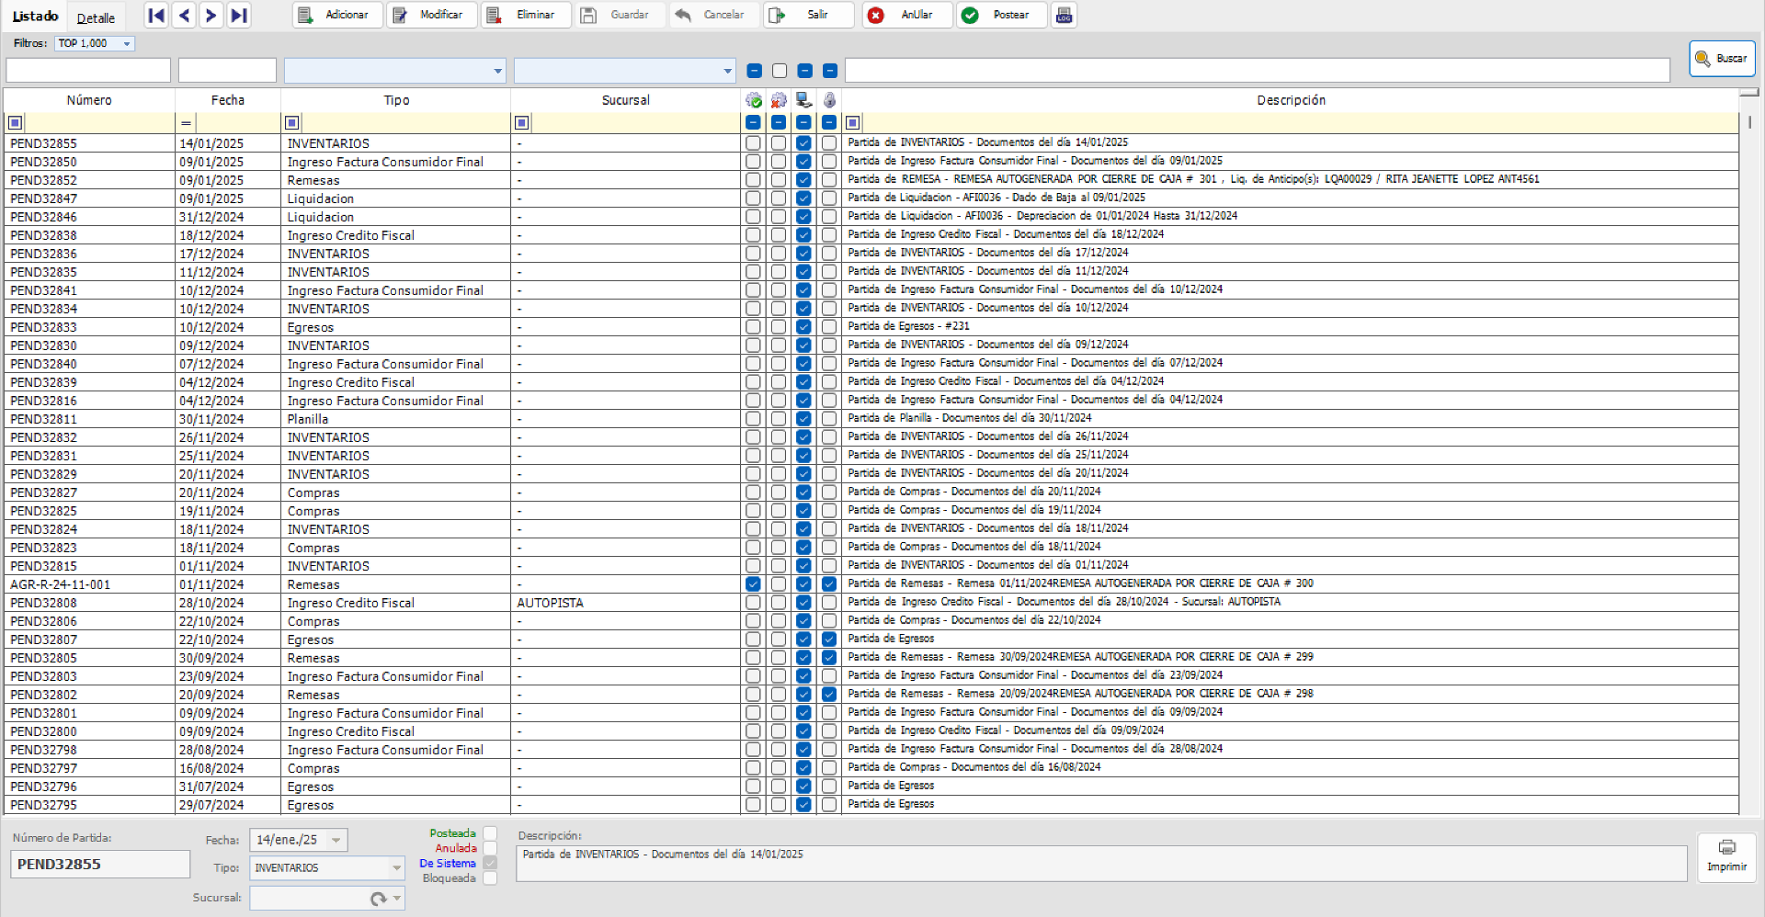This screenshot has width=1765, height=917.
Task: Click the Buscar button
Action: point(1722,58)
